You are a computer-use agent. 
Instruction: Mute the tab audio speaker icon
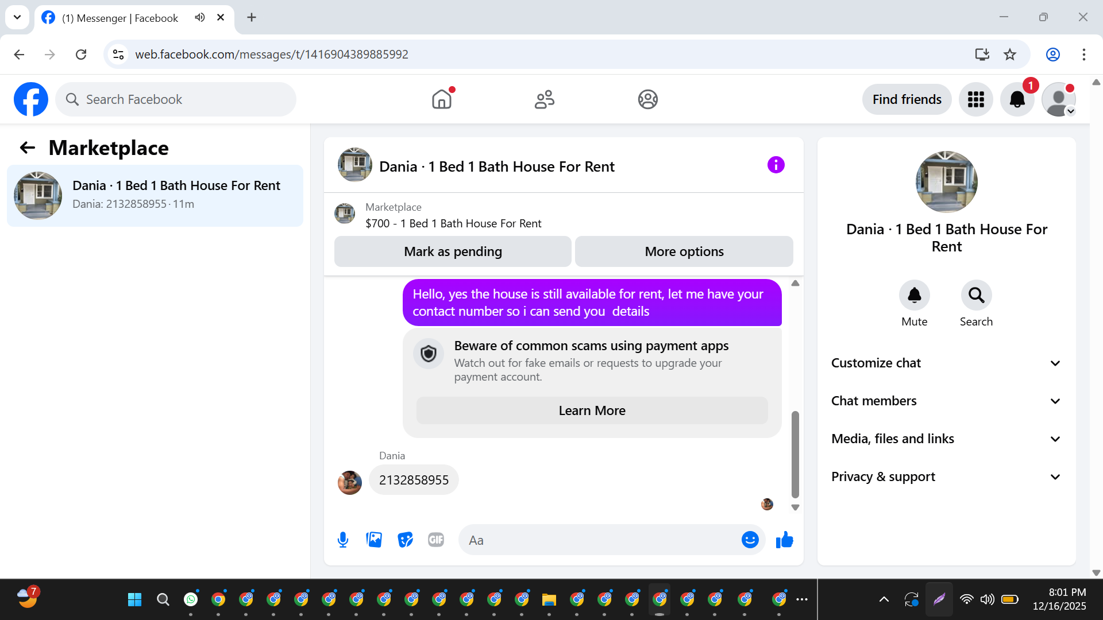click(x=199, y=17)
